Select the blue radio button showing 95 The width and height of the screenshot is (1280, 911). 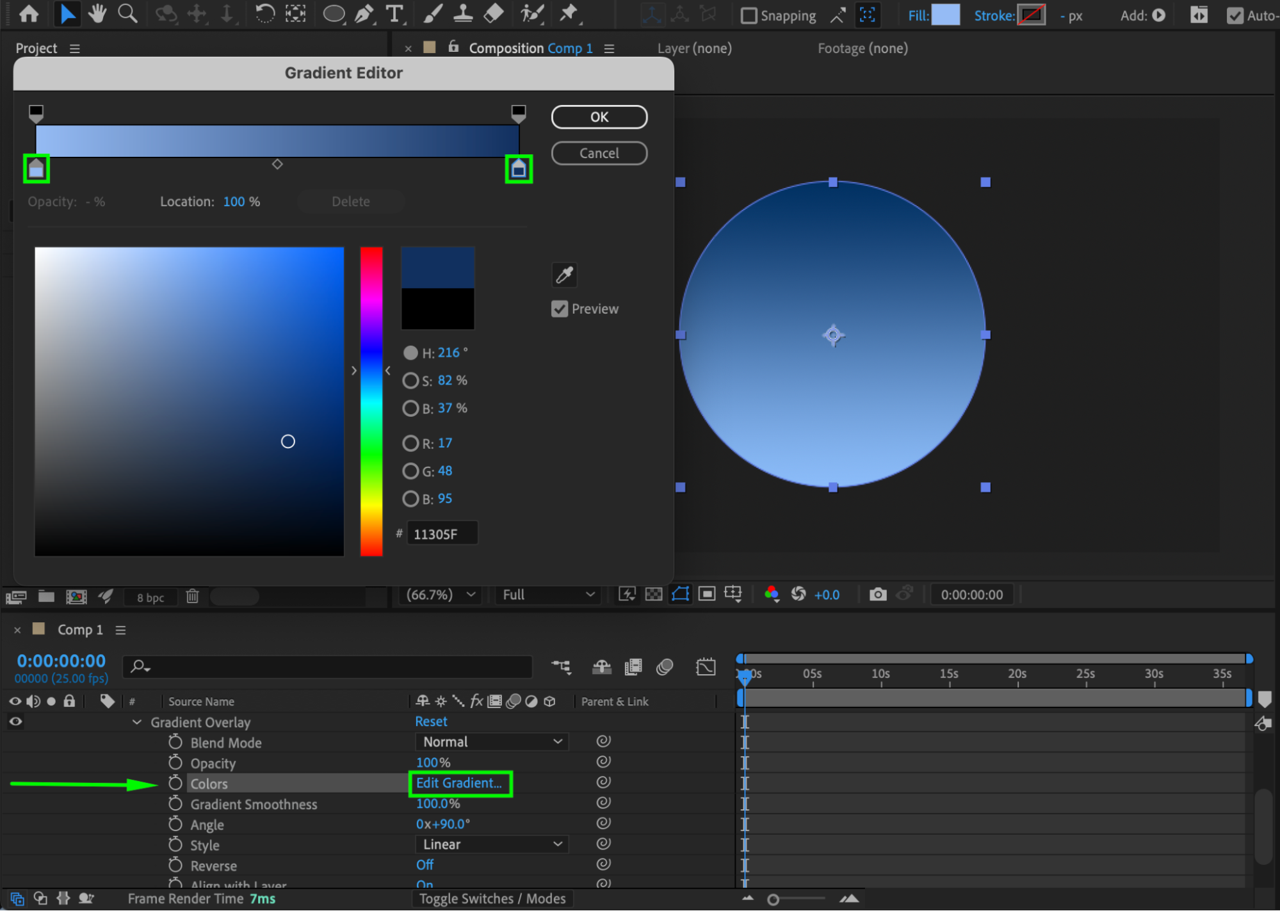coord(410,499)
